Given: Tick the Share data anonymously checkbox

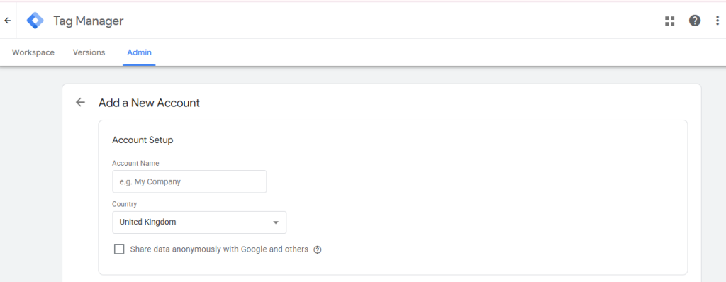Looking at the screenshot, I should click(x=119, y=249).
